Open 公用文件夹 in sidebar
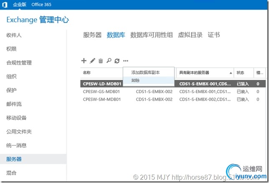 pos(19,132)
